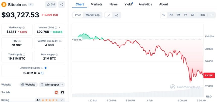Select the line chart view icon
Viewport: 217px width, 102px height.
[109, 15]
